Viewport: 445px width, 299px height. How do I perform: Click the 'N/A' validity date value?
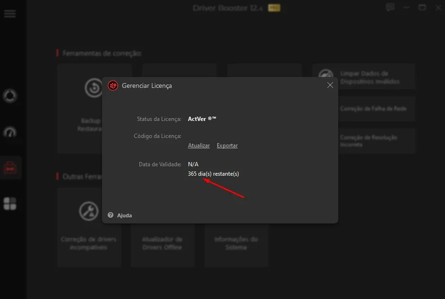click(193, 164)
